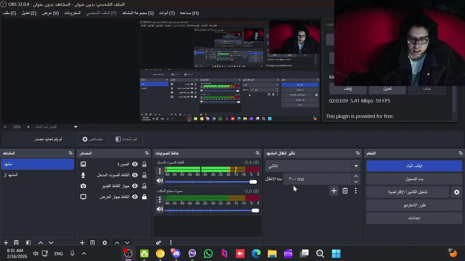Screen dimensions: 465x261
Task: Click Stop Streaming button ايقاف البث
Action: 414,166
